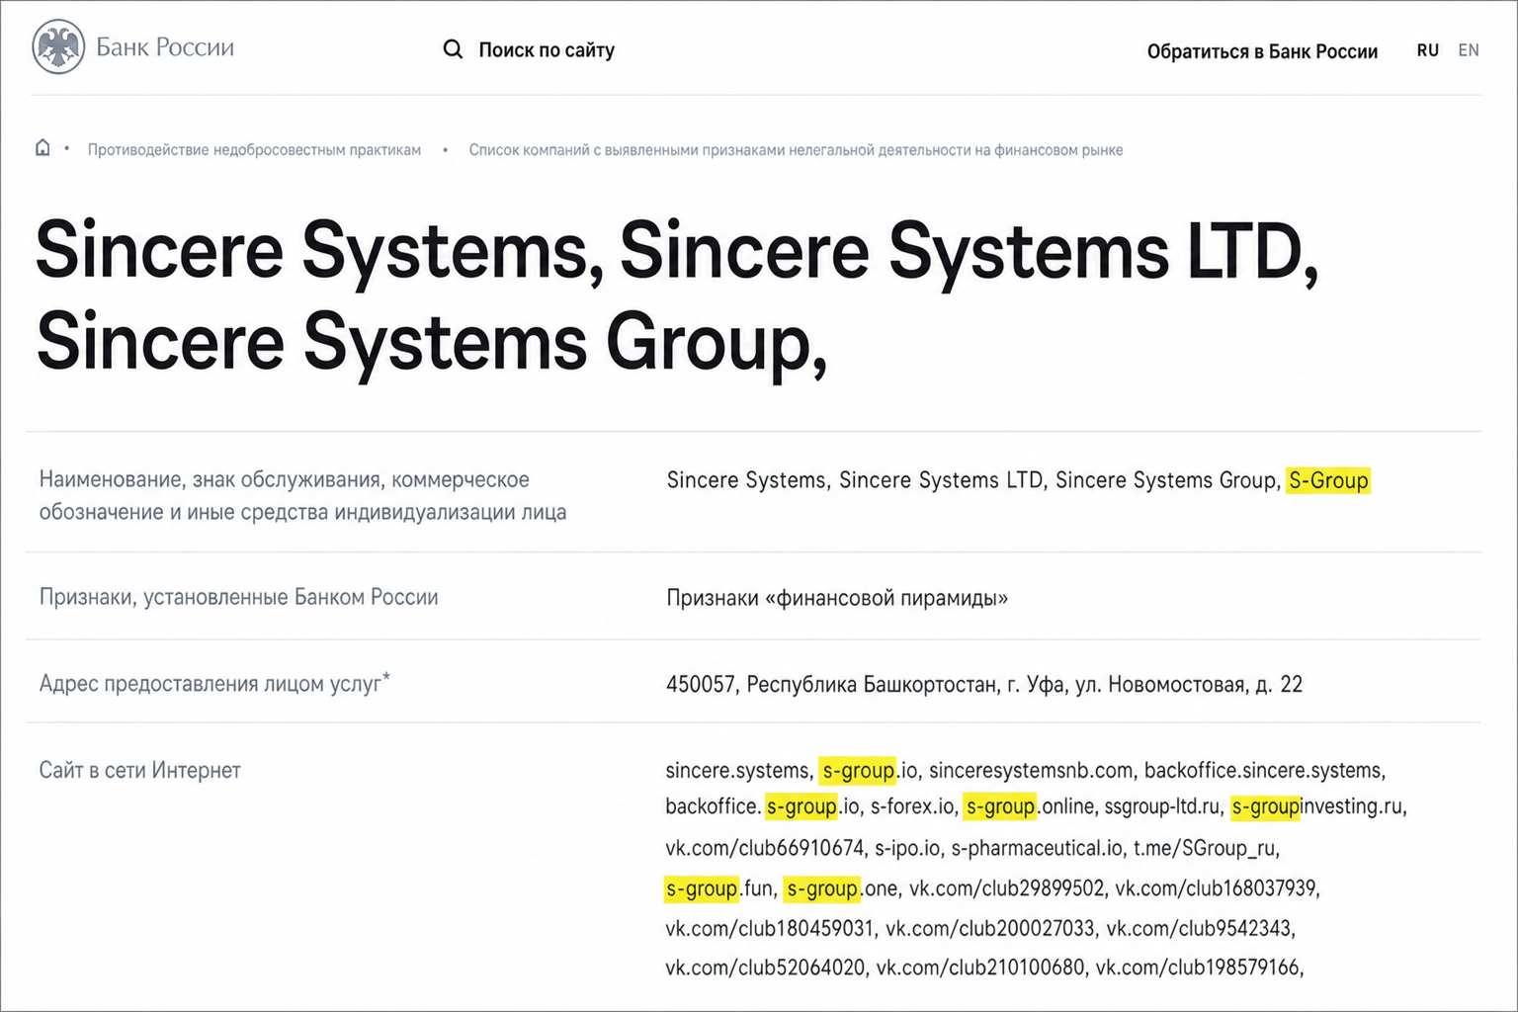
Task: Select 'backoffice.sincere.systems' site entry
Action: point(1265,770)
